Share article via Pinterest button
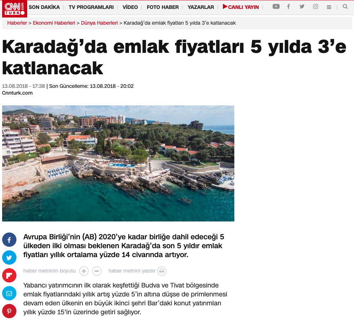This screenshot has height=320, width=354. tap(9, 311)
